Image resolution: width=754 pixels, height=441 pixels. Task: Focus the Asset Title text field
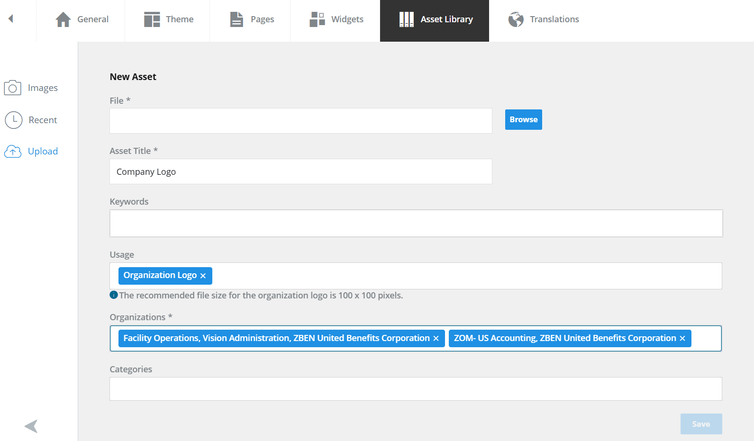click(x=300, y=171)
